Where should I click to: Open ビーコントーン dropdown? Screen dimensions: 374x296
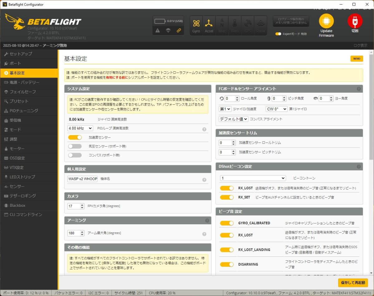(x=253, y=178)
